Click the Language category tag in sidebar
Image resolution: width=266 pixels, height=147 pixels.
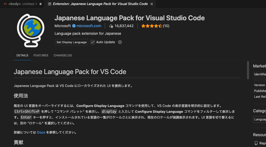(260, 120)
